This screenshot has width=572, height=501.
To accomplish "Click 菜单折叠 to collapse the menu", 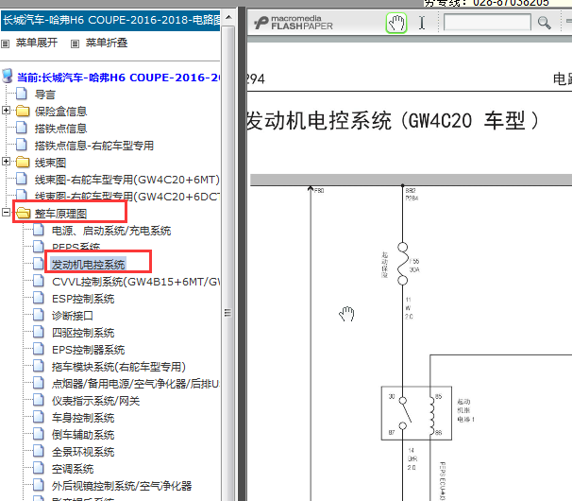I will pos(107,43).
